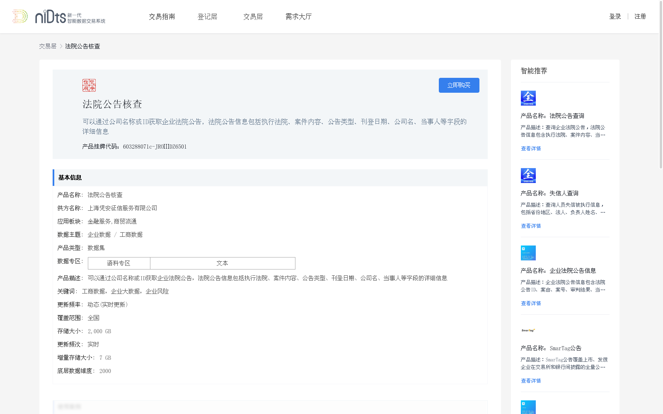
Task: Click the 立即购买 button
Action: click(459, 85)
